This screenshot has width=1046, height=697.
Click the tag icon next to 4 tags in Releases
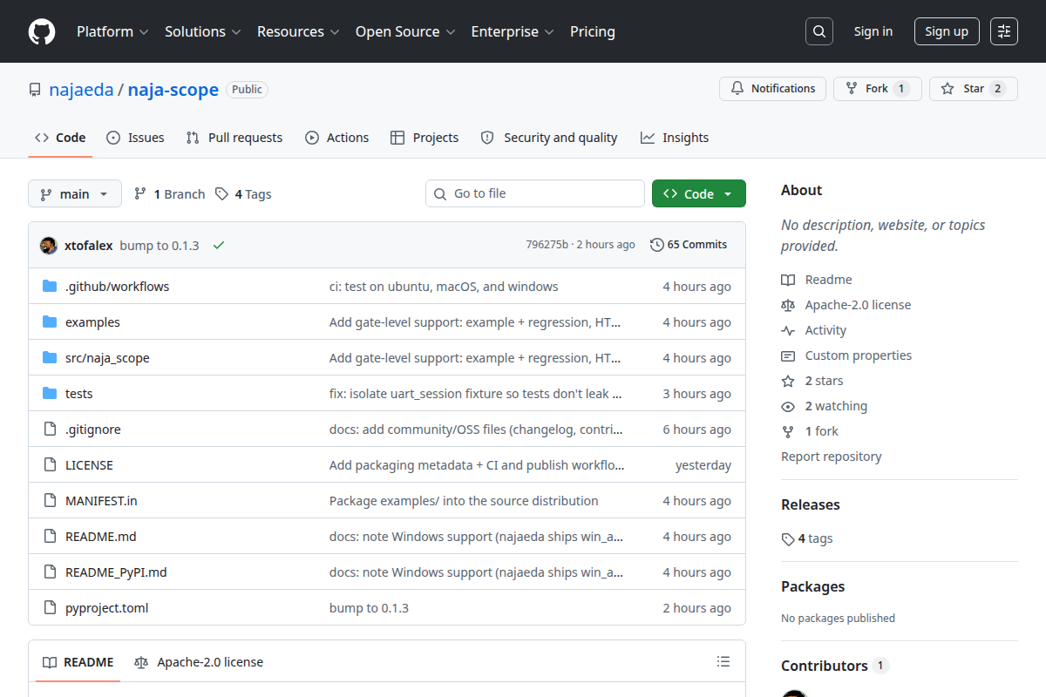click(x=788, y=539)
